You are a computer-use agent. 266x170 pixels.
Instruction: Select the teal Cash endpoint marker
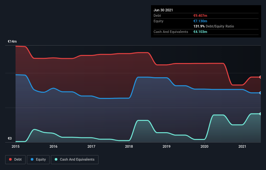(x=260, y=114)
